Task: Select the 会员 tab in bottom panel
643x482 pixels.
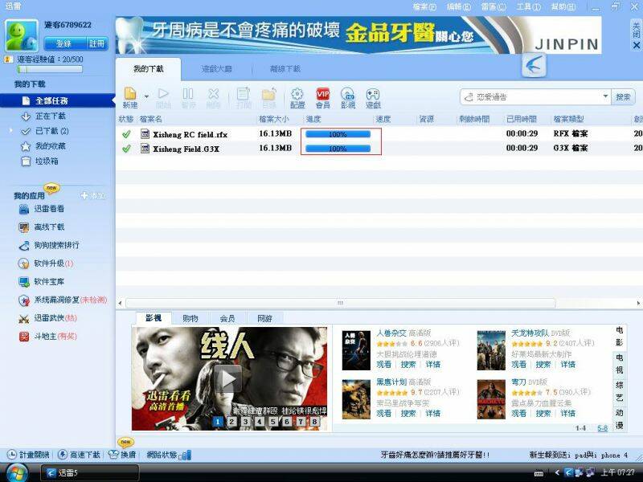Action: [x=227, y=318]
